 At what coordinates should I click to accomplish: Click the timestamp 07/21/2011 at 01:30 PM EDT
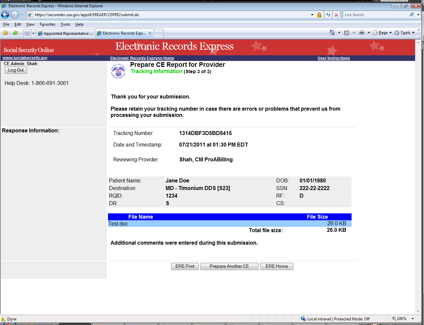[x=214, y=145]
